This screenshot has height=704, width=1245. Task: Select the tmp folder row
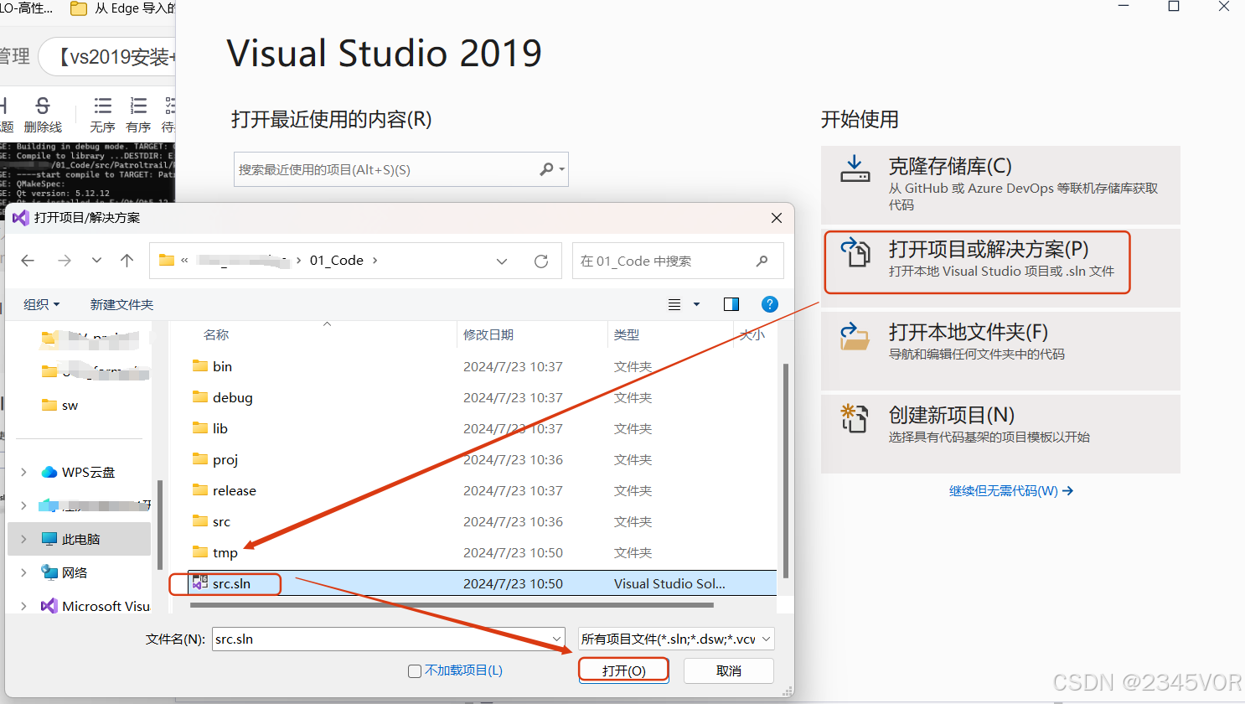coord(483,552)
